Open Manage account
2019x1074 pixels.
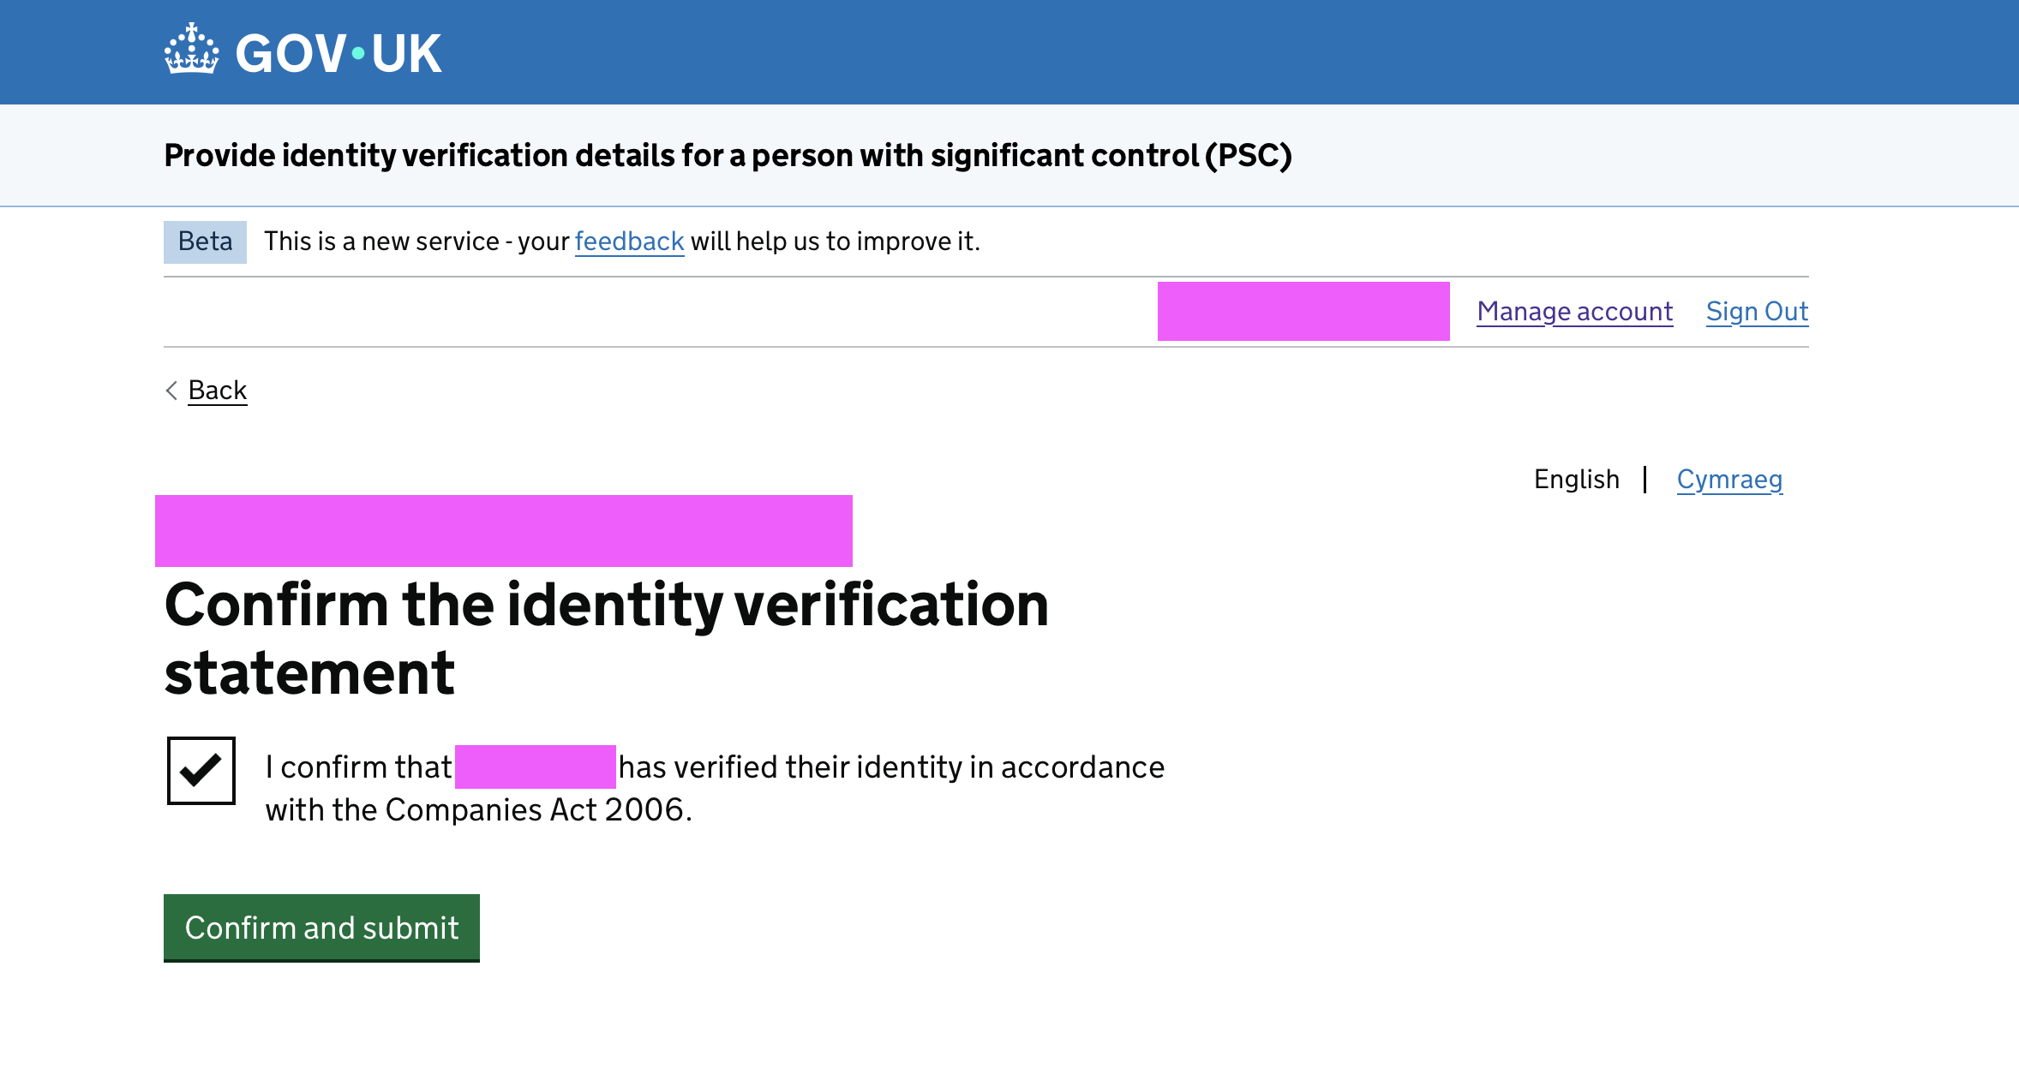(x=1574, y=312)
